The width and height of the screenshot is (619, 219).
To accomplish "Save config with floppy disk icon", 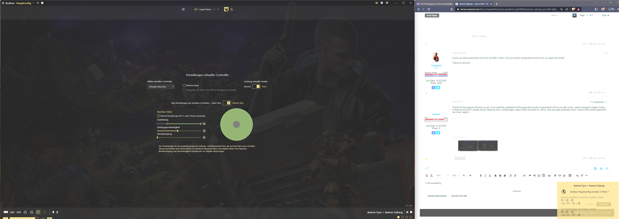I will (x=38, y=3).
